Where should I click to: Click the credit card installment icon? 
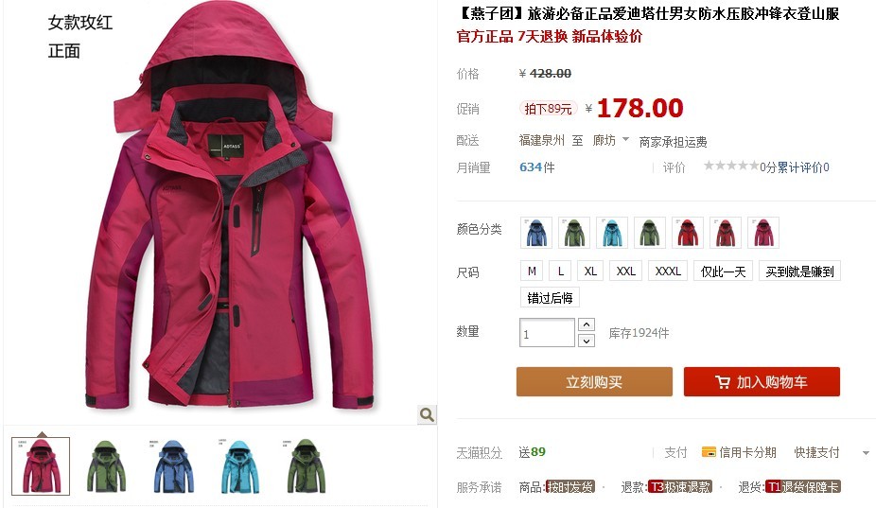tap(709, 451)
